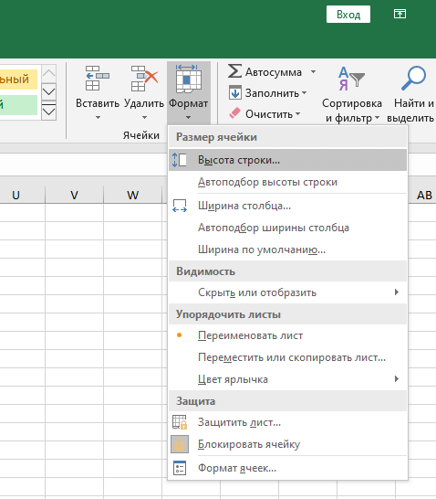
Task: Expand the Заполнить dropdown arrow
Action: click(x=305, y=92)
